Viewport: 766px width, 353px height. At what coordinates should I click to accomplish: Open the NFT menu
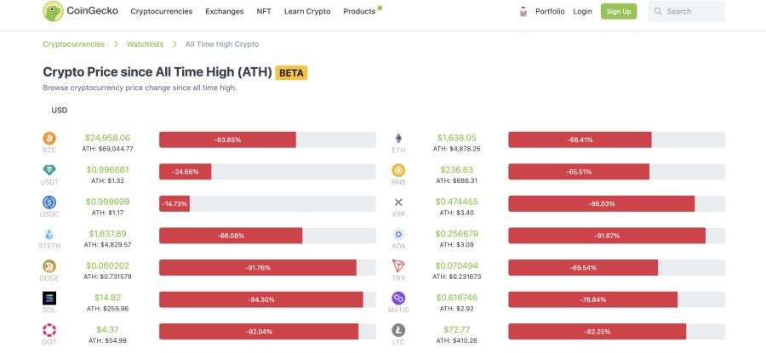click(x=264, y=11)
